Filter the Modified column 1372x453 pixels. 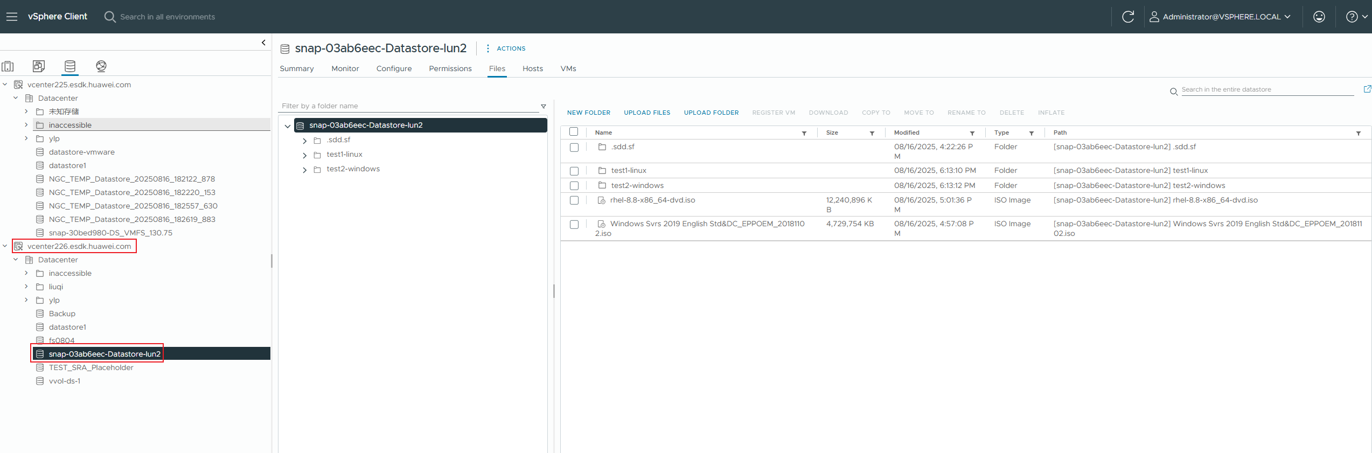972,133
